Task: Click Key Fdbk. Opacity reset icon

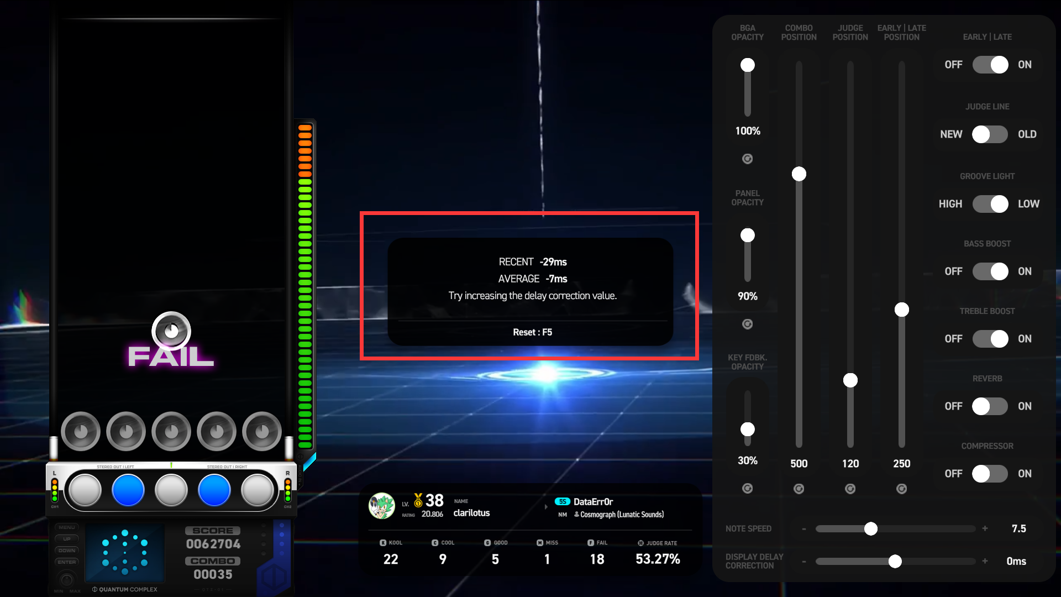Action: (x=747, y=489)
